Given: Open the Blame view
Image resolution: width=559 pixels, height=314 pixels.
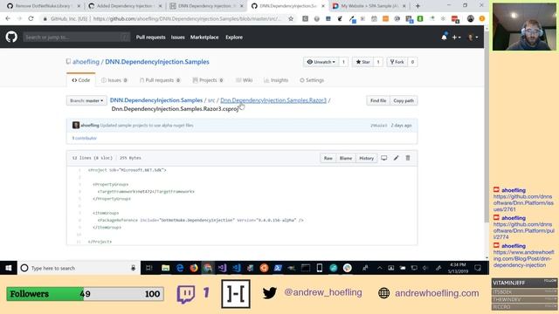Looking at the screenshot, I should 346,158.
